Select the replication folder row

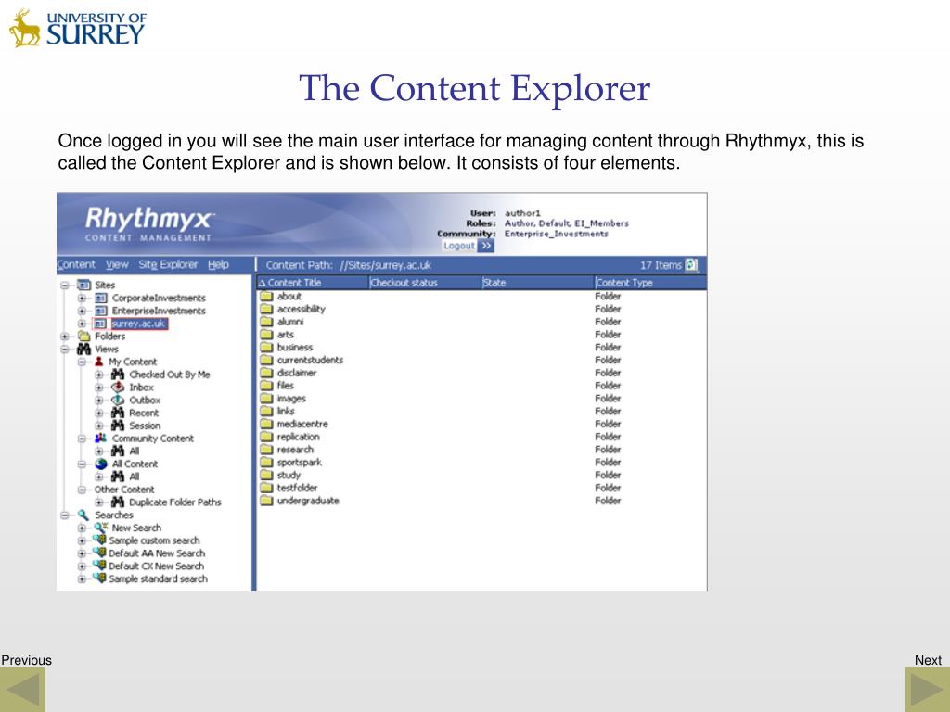pos(482,437)
